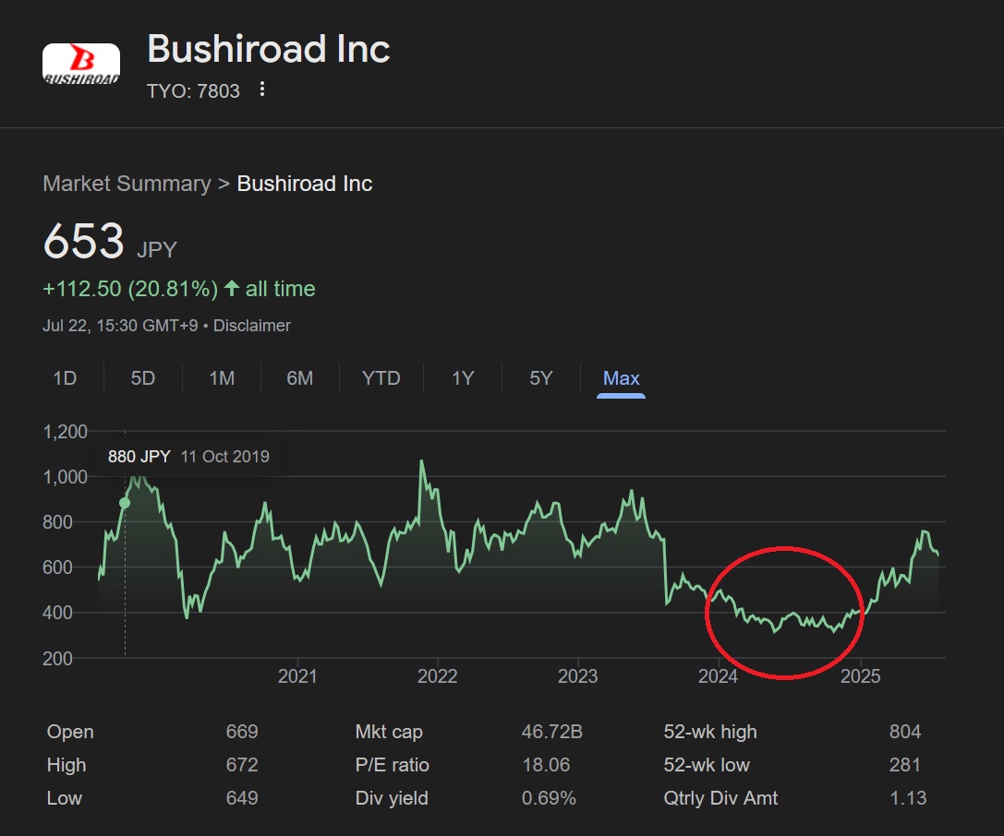
Task: Click the 52-wk high value 804
Action: coord(905,732)
